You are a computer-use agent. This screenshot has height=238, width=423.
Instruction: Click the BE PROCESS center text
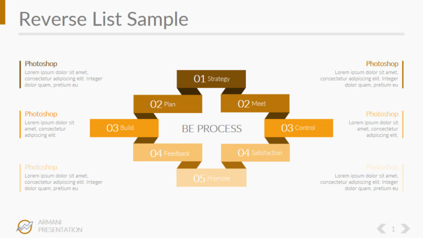tap(211, 129)
